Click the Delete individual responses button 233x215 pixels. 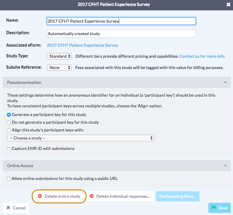click(x=120, y=196)
